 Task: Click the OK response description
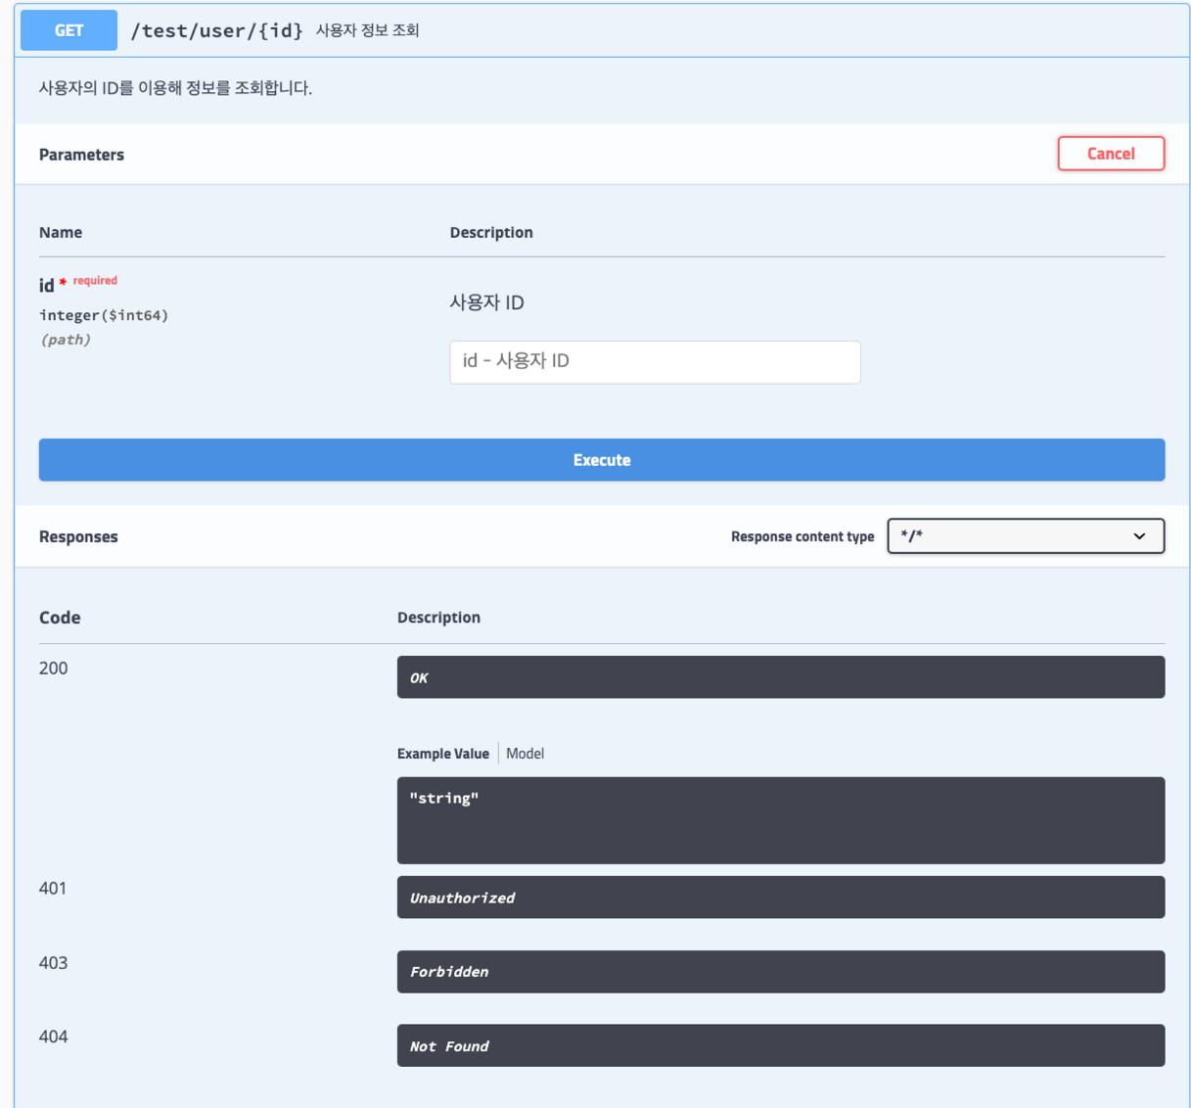(x=781, y=677)
